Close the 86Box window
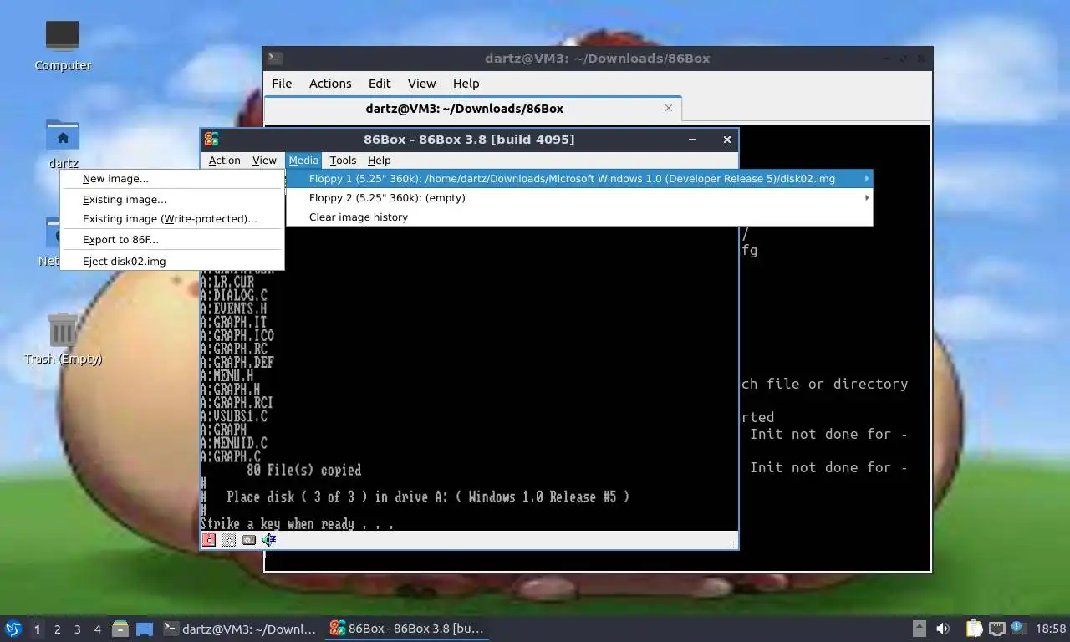1070x642 pixels. [x=726, y=140]
